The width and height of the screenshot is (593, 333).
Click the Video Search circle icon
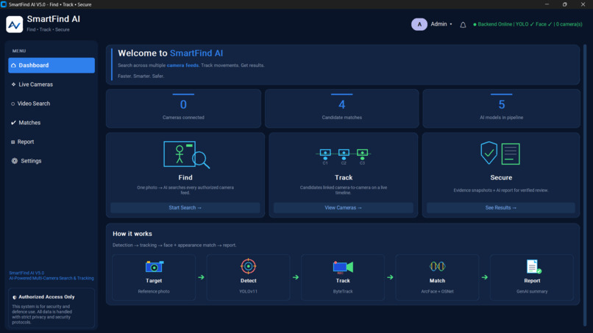pos(13,104)
